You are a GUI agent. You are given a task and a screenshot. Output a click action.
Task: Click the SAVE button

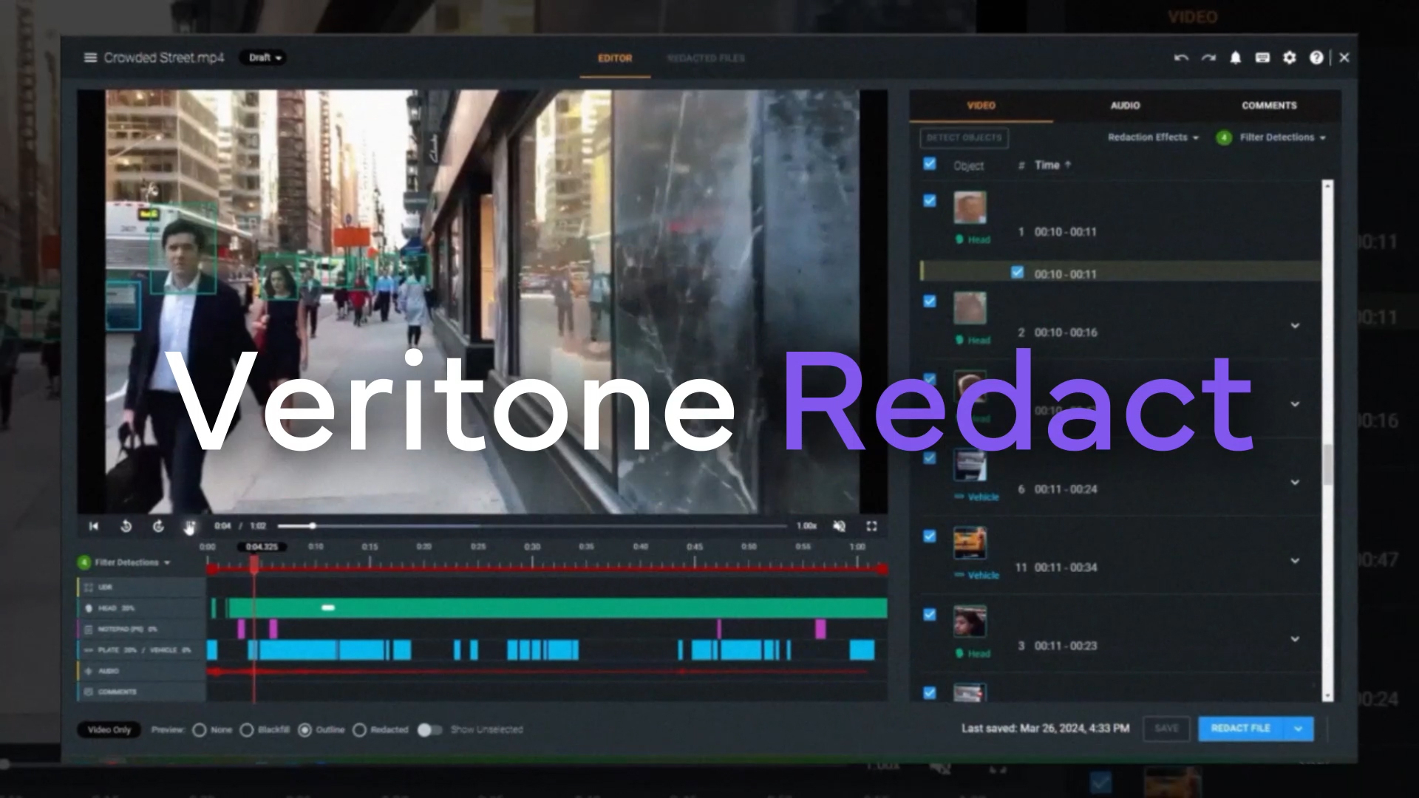pyautogui.click(x=1166, y=729)
